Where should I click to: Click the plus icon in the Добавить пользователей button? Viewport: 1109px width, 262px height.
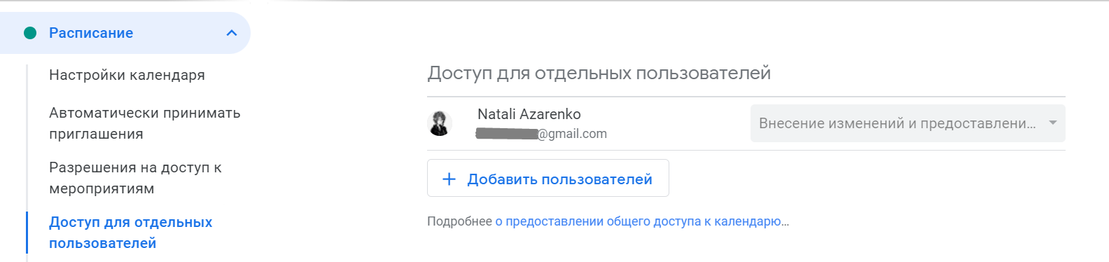(449, 179)
